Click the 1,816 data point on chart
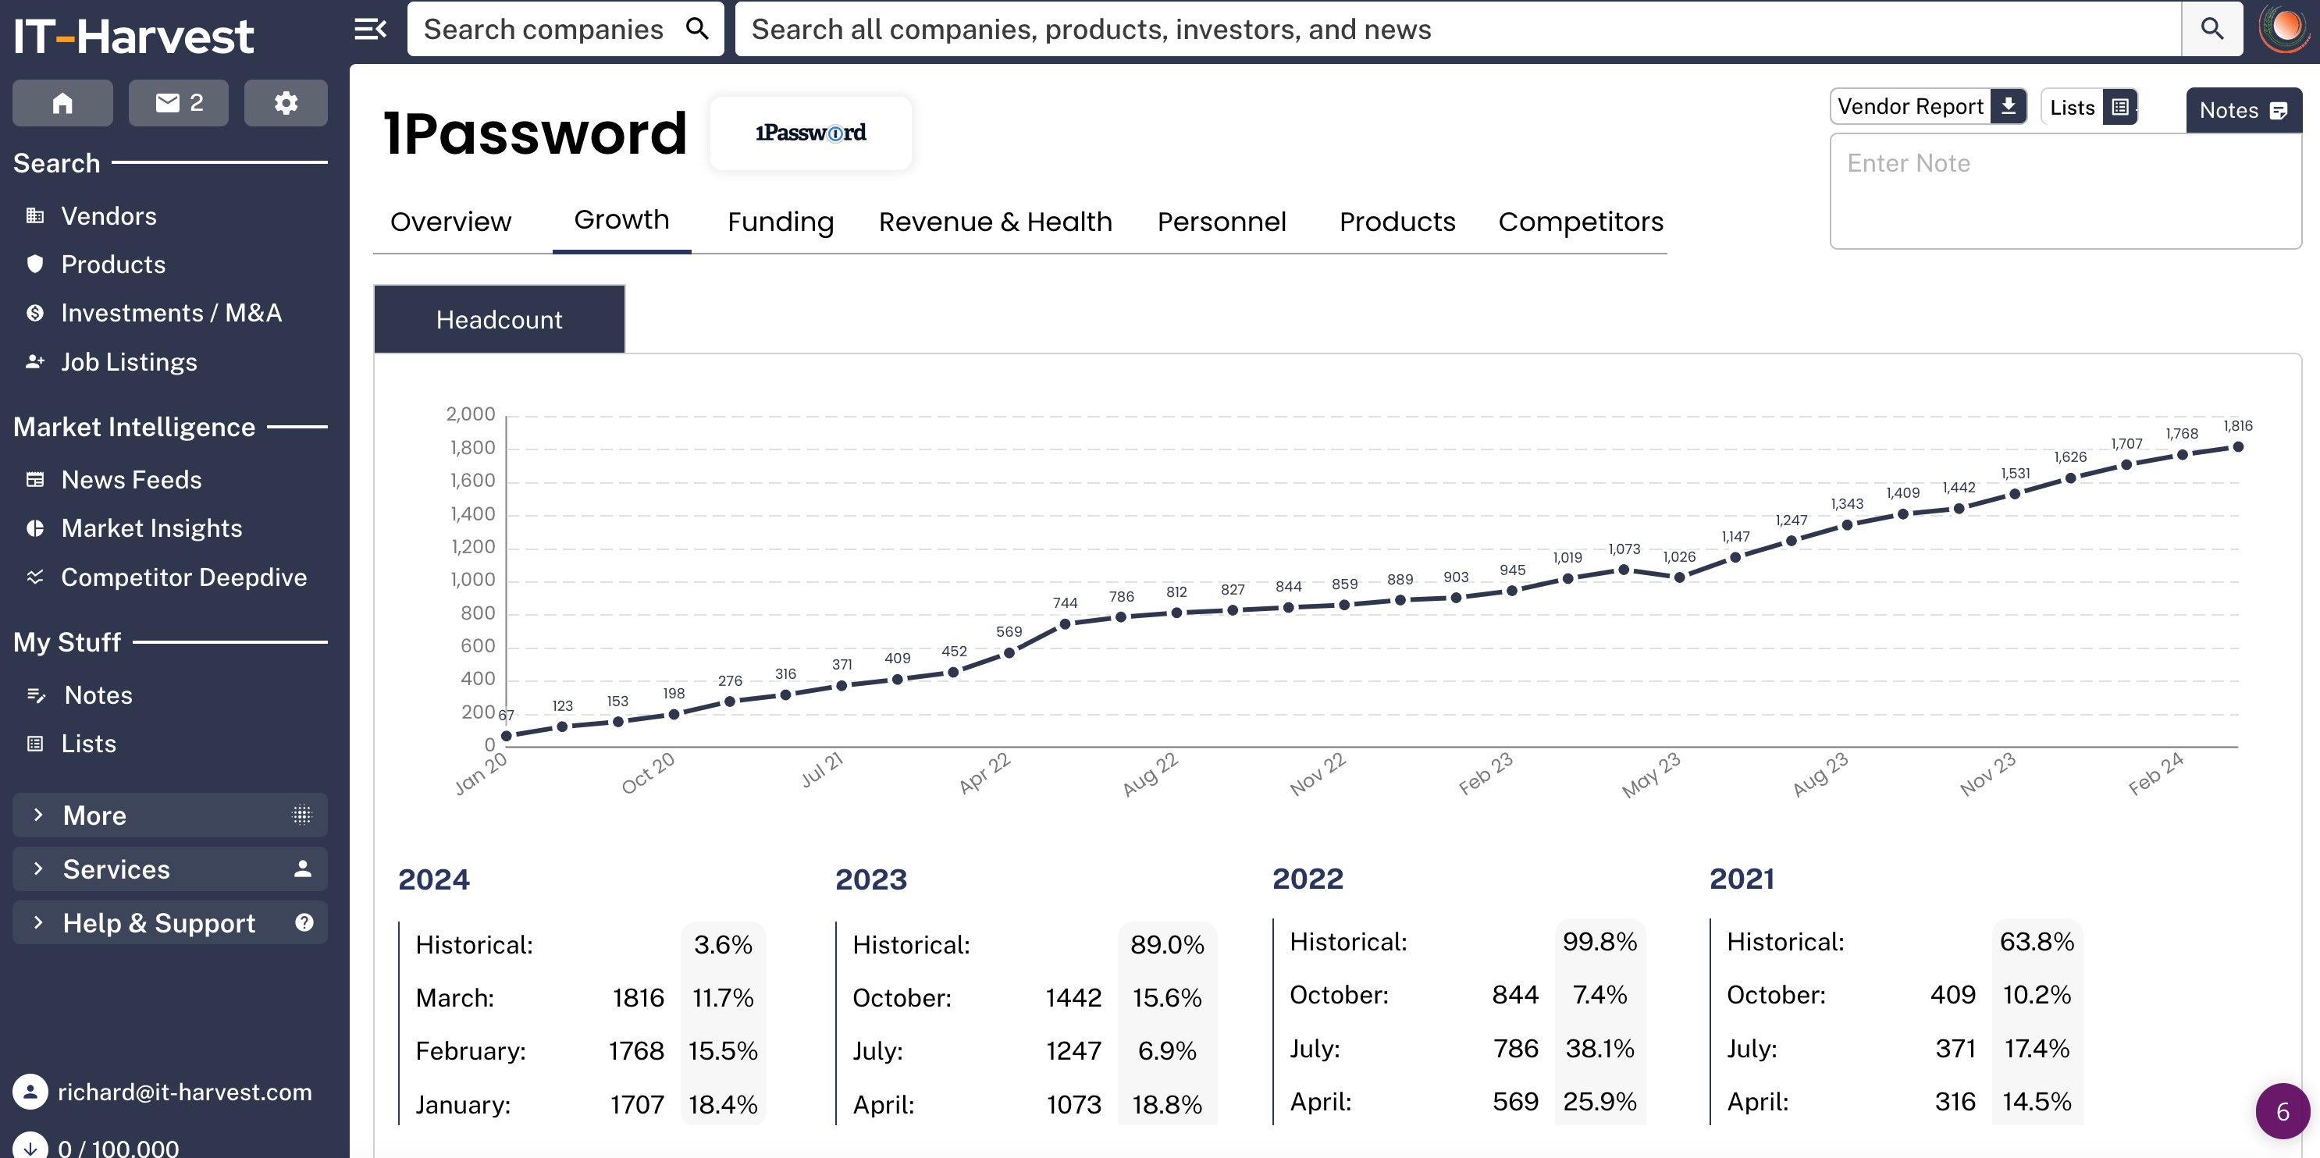The width and height of the screenshot is (2320, 1158). [x=2238, y=446]
